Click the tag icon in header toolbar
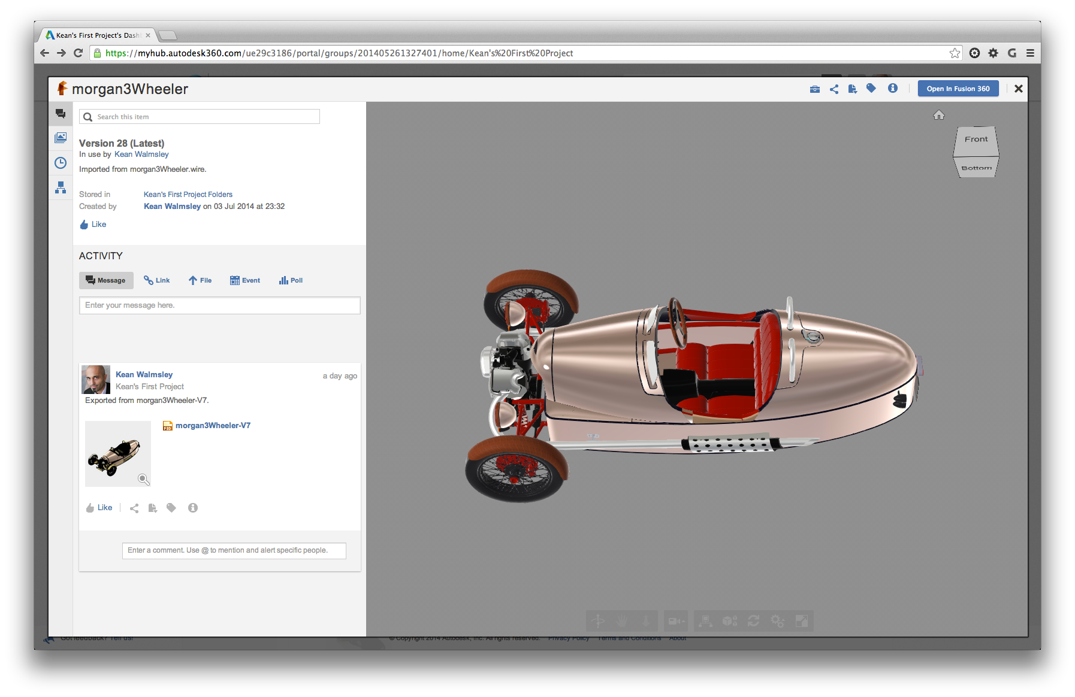1075x697 pixels. click(x=871, y=89)
